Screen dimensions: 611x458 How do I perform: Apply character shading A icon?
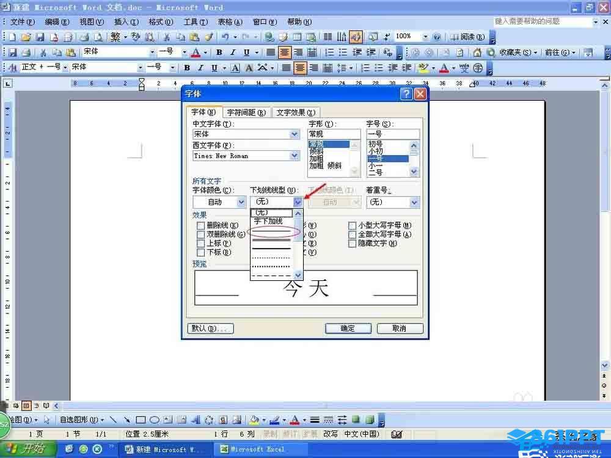tap(249, 68)
